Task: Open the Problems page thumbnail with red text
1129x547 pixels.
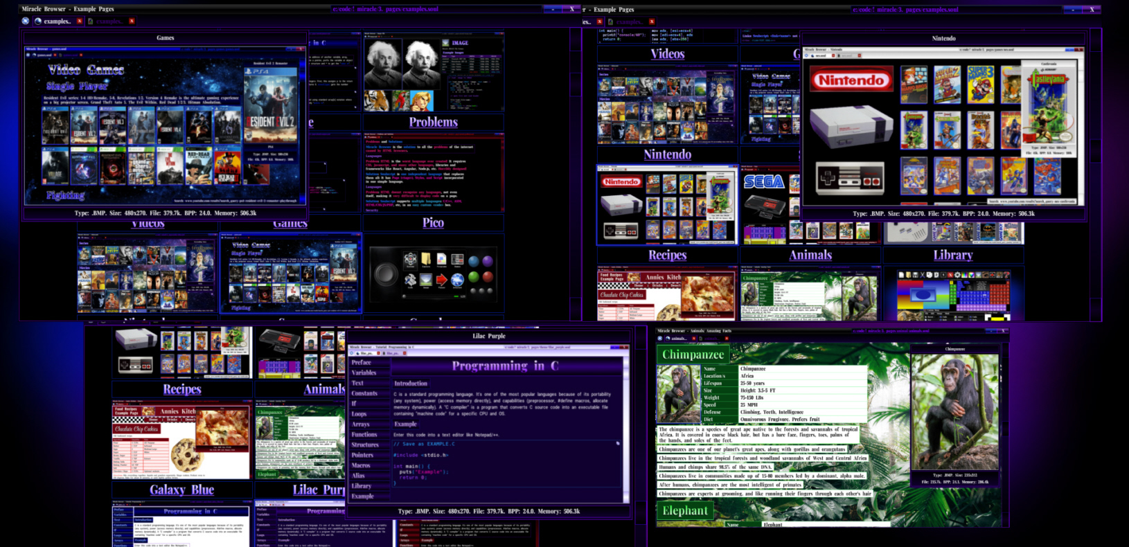Action: pos(434,173)
